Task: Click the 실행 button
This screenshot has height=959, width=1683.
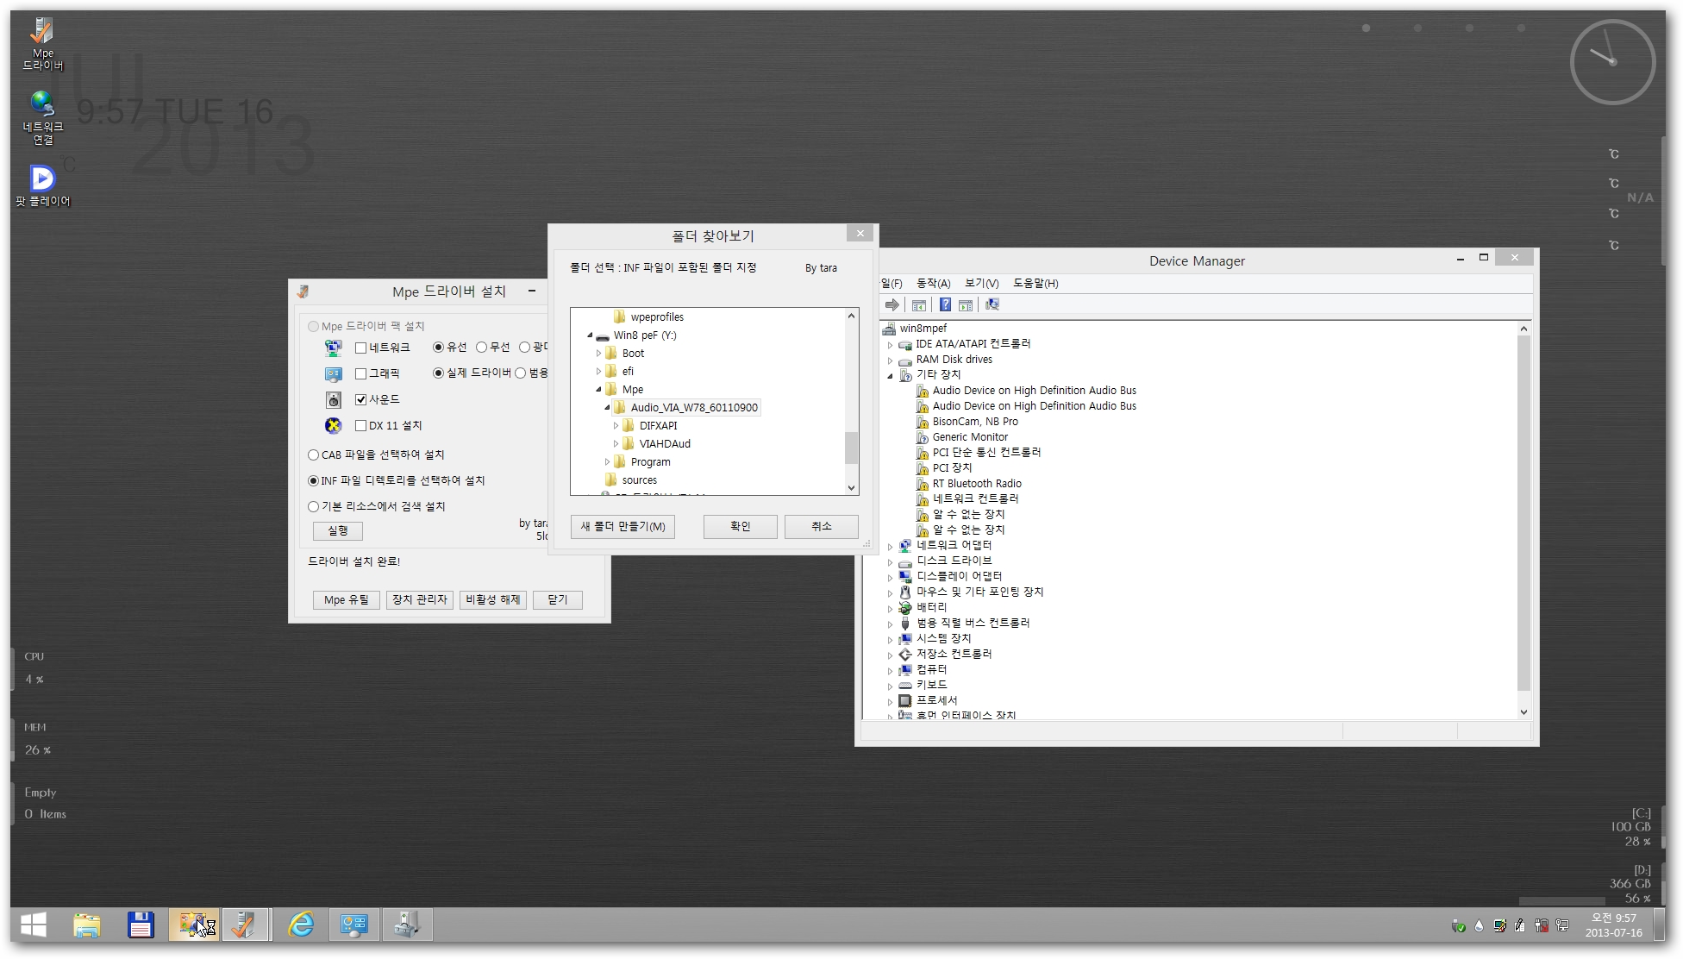Action: point(337,530)
